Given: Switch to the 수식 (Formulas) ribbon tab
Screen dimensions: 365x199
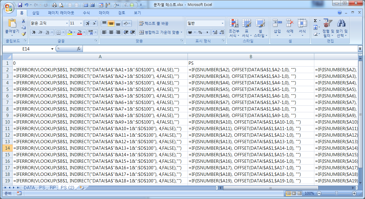Looking at the screenshot, I should click(x=86, y=13).
